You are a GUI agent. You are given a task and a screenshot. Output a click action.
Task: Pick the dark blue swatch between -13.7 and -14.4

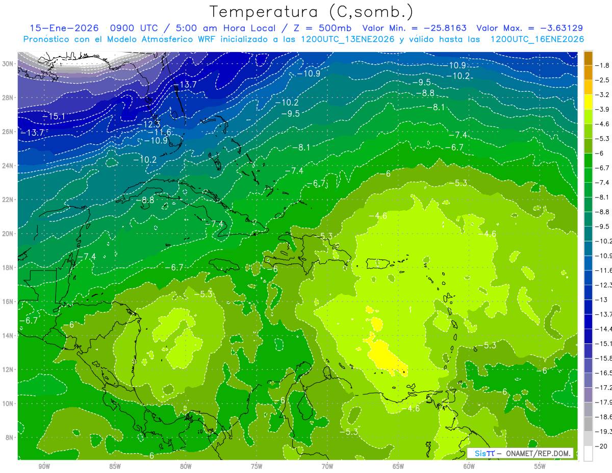[589, 322]
